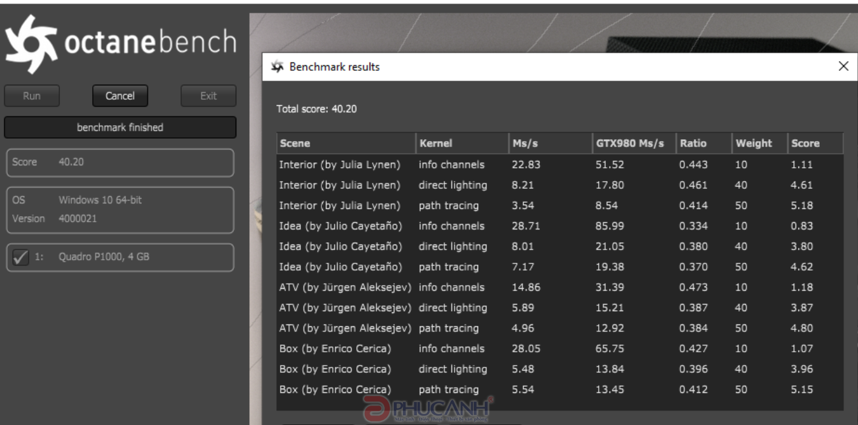
Task: Click the Ms/s column header
Action: tap(550, 143)
